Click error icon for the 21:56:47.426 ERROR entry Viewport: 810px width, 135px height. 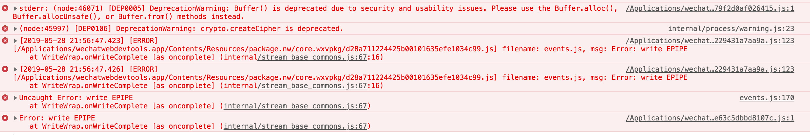pos(5,69)
